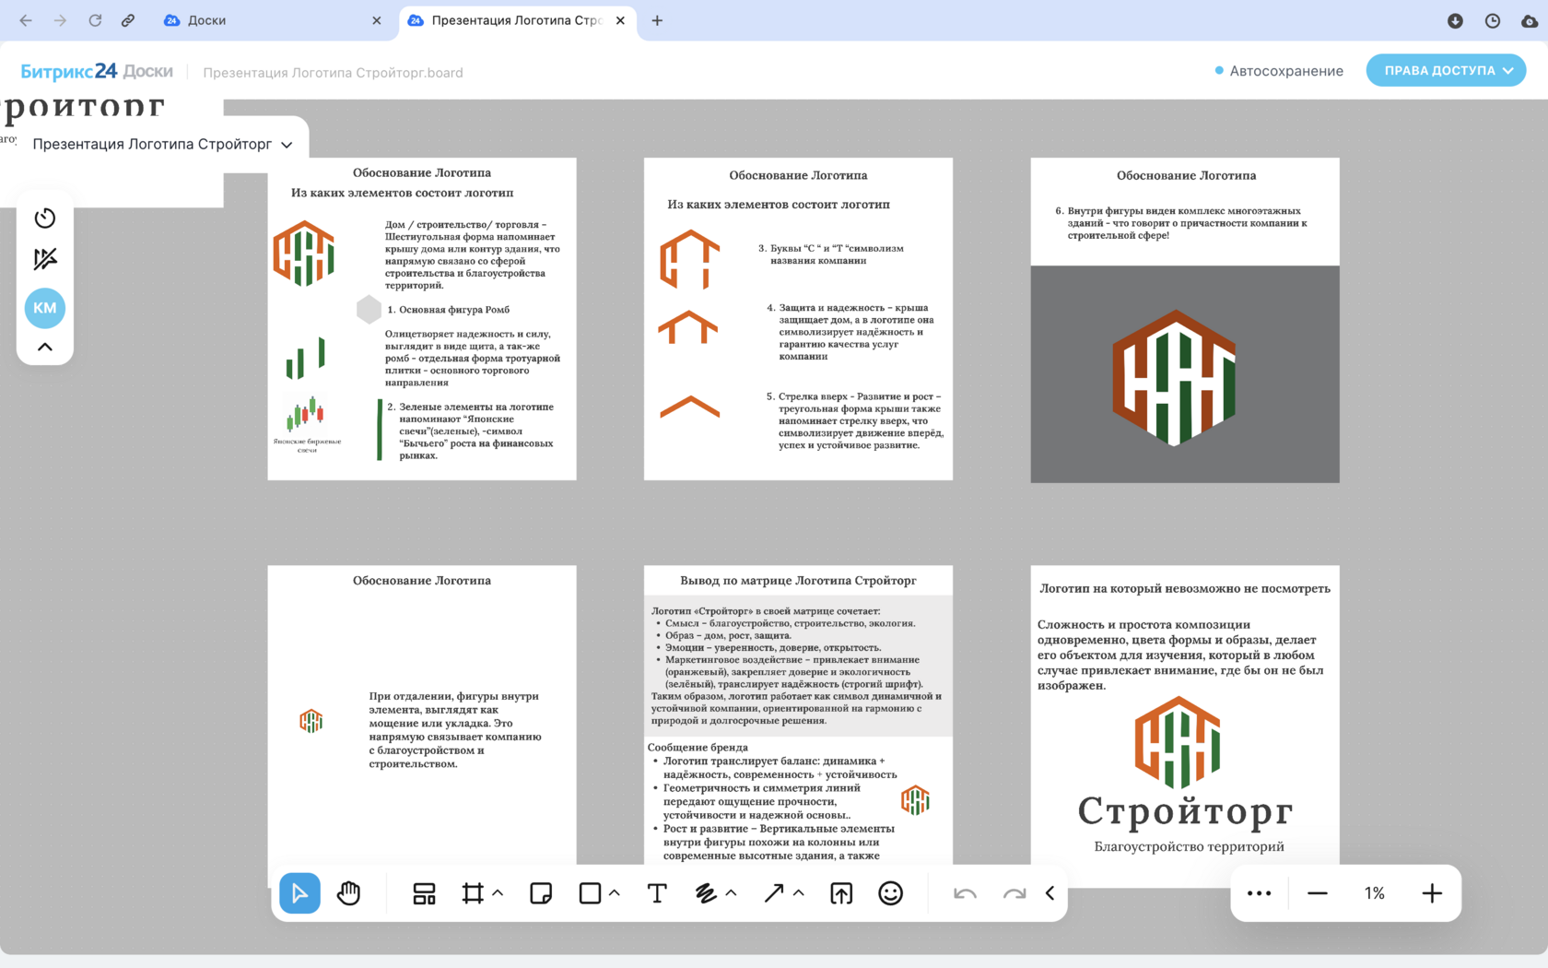Image resolution: width=1548 pixels, height=968 pixels.
Task: Open the three-dots more options menu
Action: point(1260,893)
